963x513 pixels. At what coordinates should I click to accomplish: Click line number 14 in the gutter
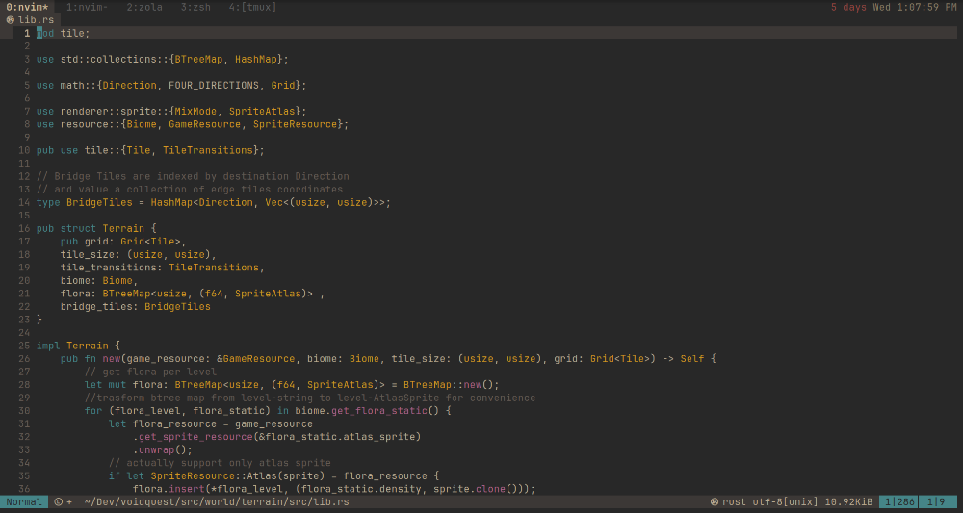tap(25, 202)
